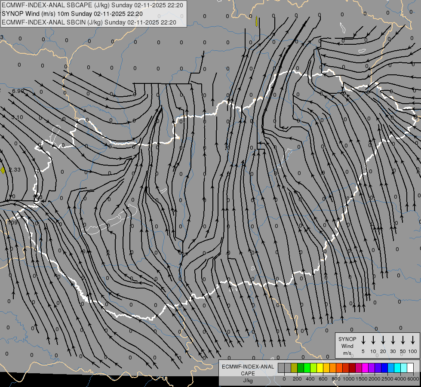
Task: Pick the pale cyan CAPE legend swatch
Action: pos(404,368)
